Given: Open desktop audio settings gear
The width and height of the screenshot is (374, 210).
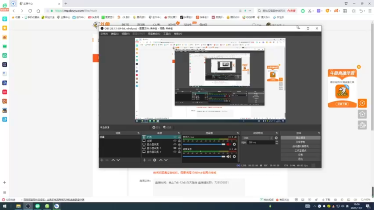Looking at the screenshot, I should pos(234,156).
